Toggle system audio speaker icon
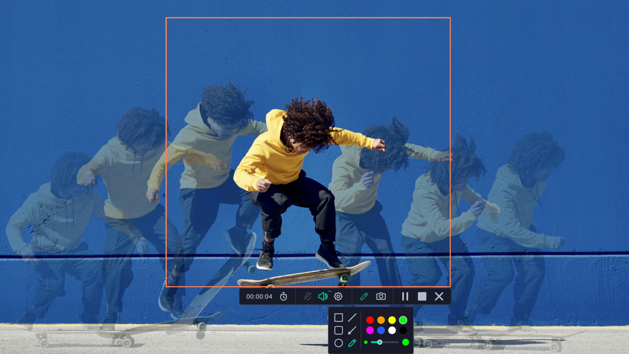Viewport: 629px width, 354px height. pos(323,297)
